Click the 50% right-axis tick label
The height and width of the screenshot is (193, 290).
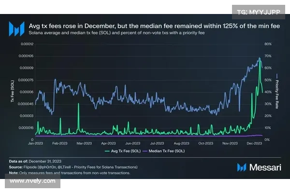click(268, 80)
